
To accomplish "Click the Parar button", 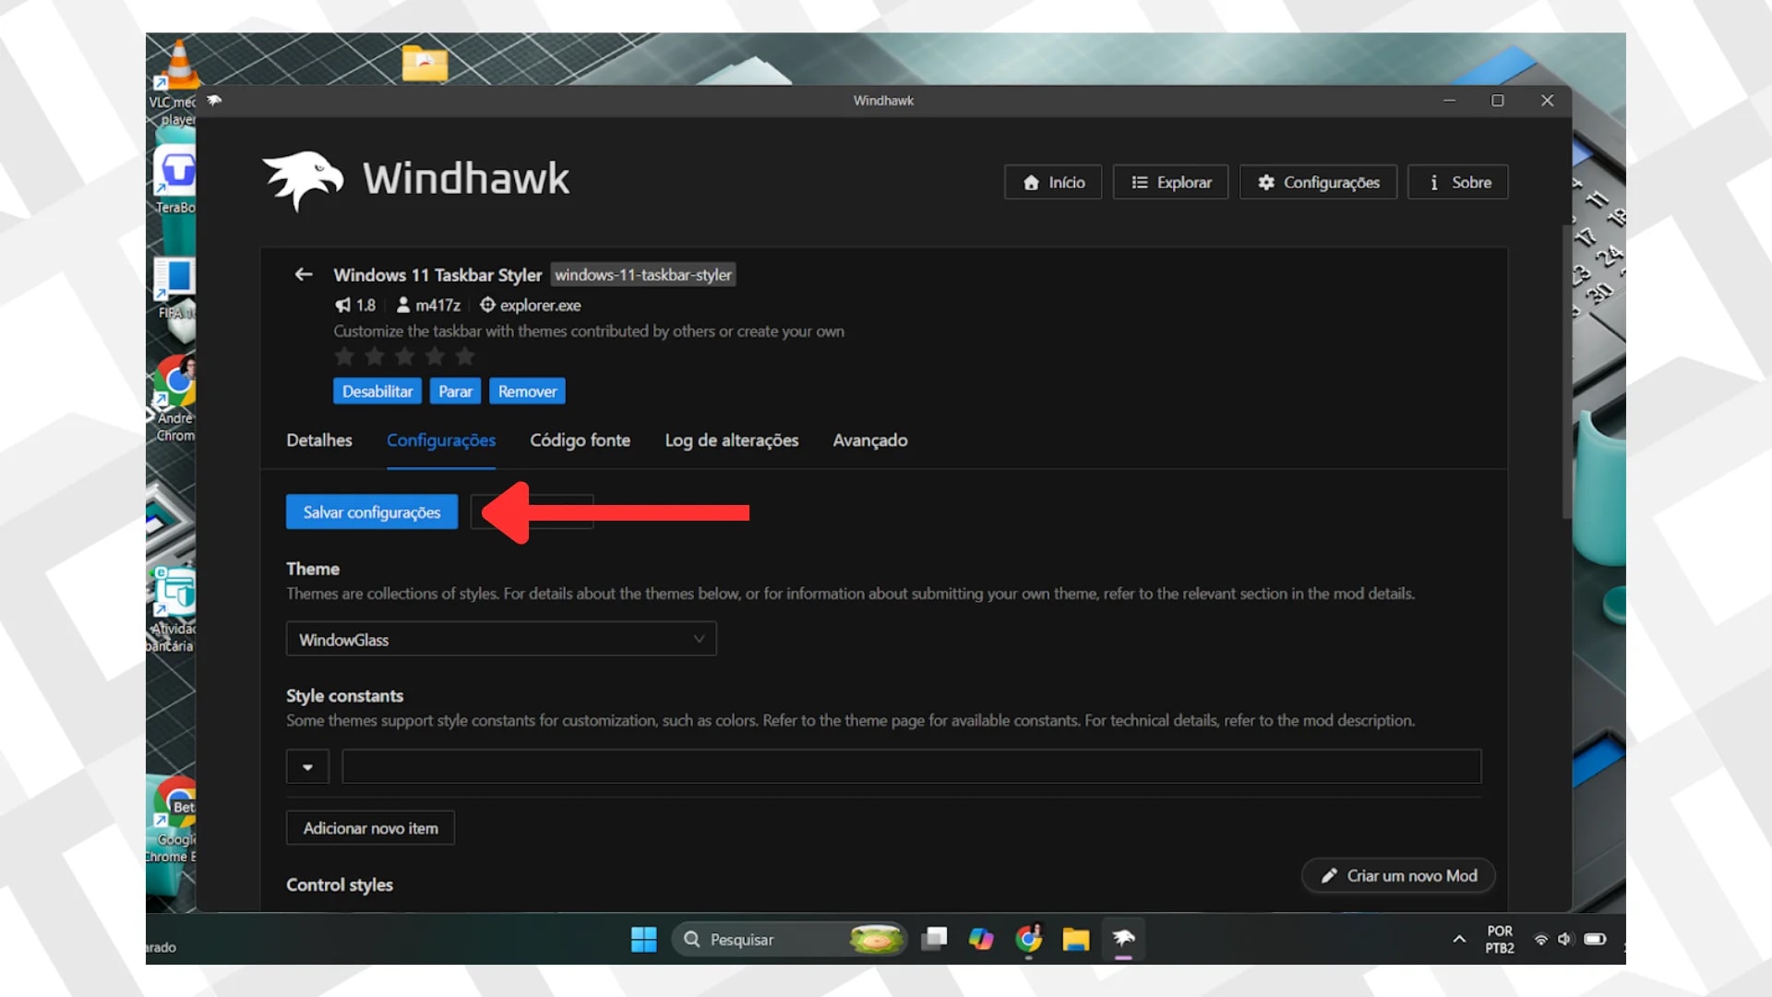I will click(x=455, y=391).
